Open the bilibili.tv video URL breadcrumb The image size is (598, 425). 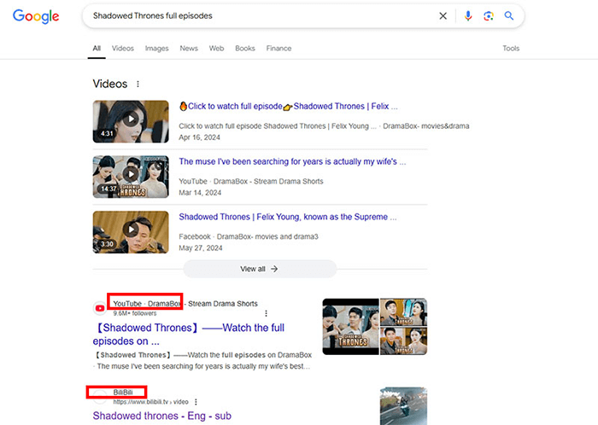click(x=150, y=402)
